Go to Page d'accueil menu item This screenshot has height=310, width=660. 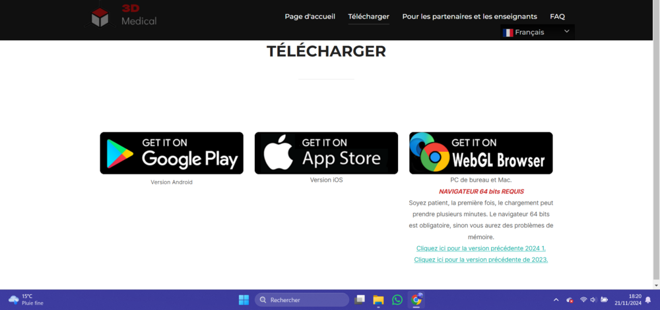(x=310, y=16)
